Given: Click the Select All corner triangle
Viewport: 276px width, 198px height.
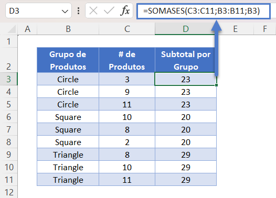Looking at the screenshot, I should point(12,29).
